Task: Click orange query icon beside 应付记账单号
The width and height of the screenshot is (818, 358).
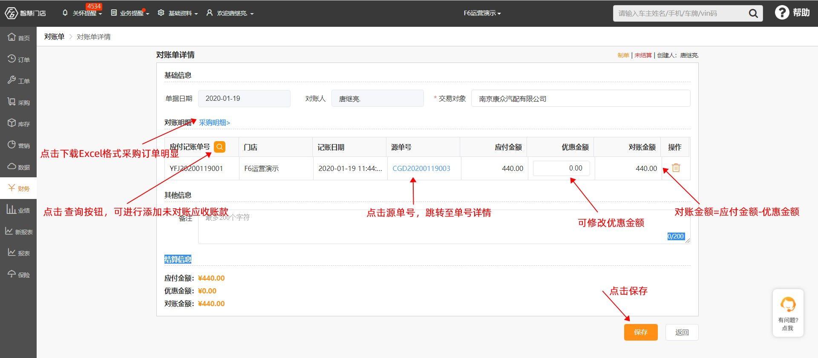Action: pos(219,147)
